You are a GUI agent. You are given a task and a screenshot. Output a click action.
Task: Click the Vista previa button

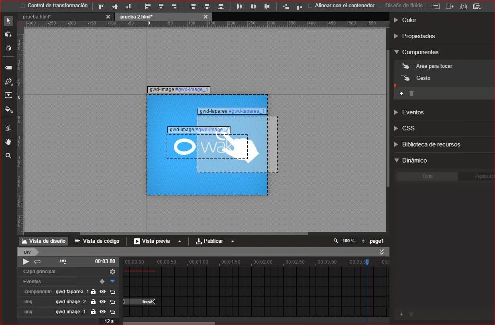pos(152,241)
